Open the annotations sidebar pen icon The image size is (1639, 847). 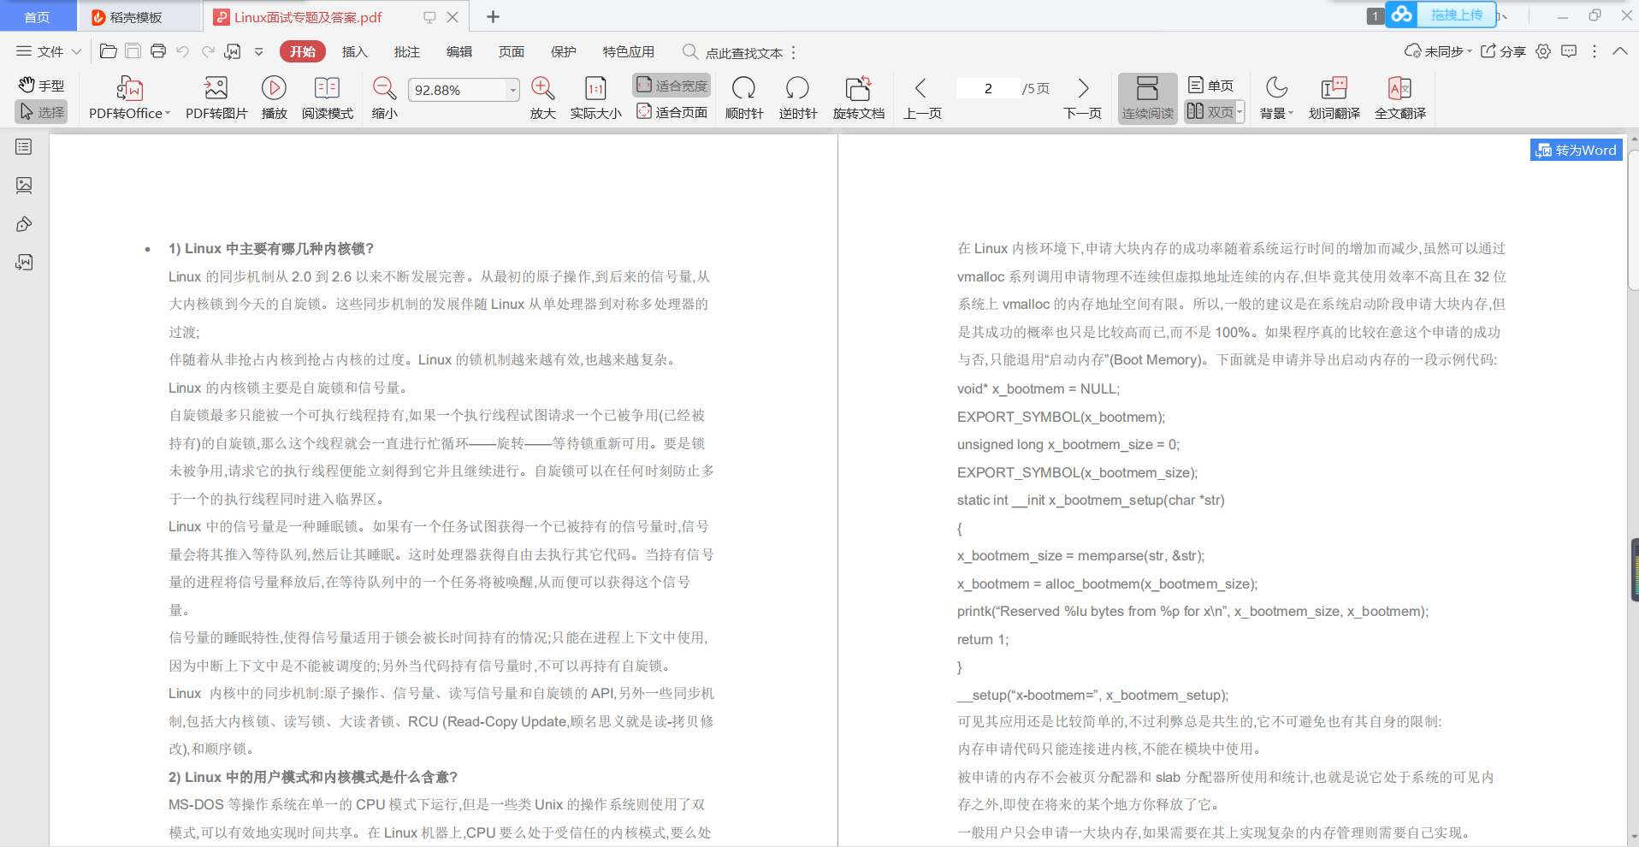[x=24, y=224]
